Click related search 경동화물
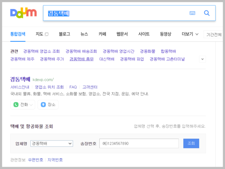This screenshot has height=169, width=225. coord(148,51)
